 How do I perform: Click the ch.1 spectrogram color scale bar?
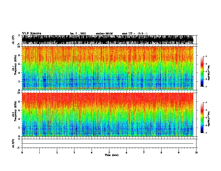pyautogui.click(x=202, y=72)
